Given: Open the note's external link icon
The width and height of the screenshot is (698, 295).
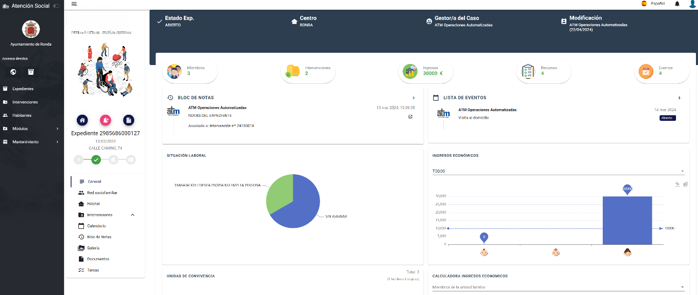Looking at the screenshot, I should (410, 117).
